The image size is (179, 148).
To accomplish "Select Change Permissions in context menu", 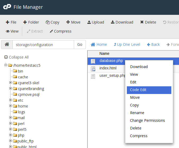I will coord(147,120).
